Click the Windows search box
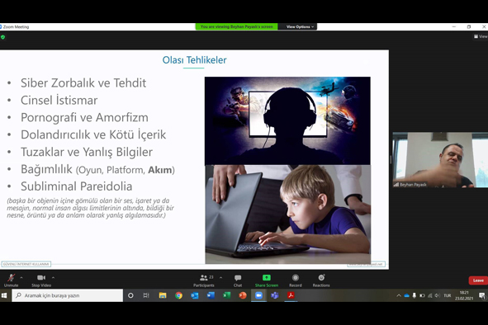This screenshot has width=488, height=325. [x=68, y=295]
